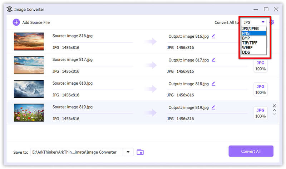The image size is (286, 169).
Task: Select the beach thumbnail of image 817.jpg
Action: click(29, 65)
